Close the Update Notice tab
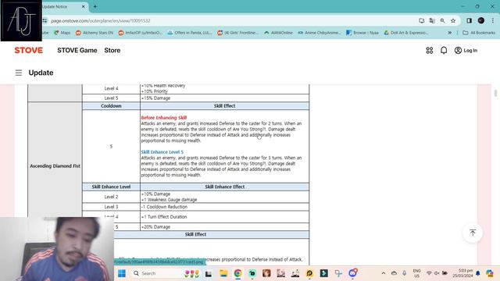The width and height of the screenshot is (500, 281). (84, 6)
